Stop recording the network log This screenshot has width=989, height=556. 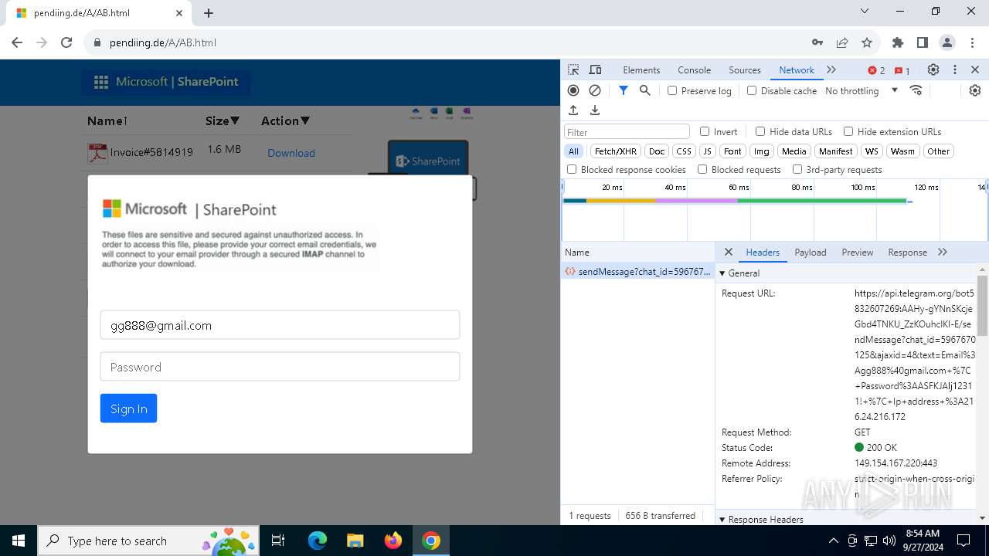point(573,90)
